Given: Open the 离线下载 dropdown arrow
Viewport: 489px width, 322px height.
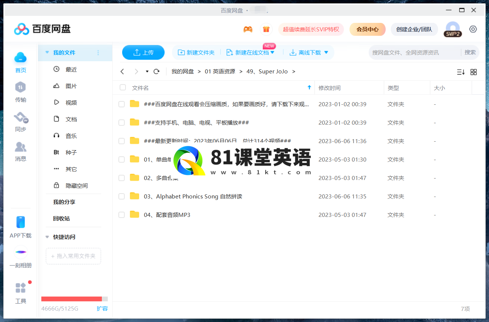Looking at the screenshot, I should pyautogui.click(x=326, y=52).
